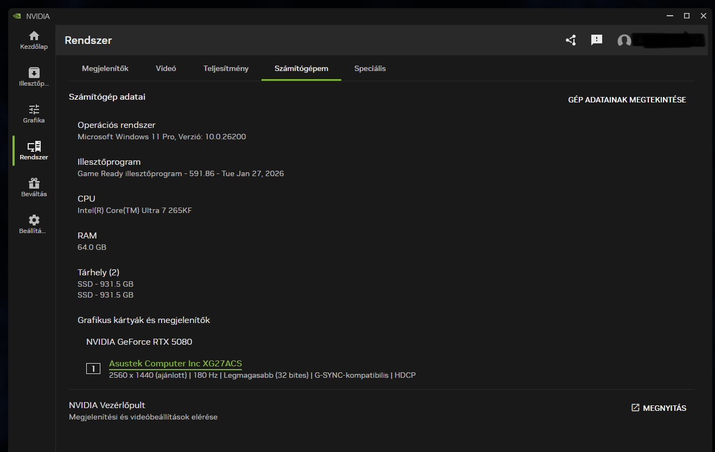This screenshot has height=452, width=715.
Task: Click the Tárhely (2) label
Action: coord(98,273)
